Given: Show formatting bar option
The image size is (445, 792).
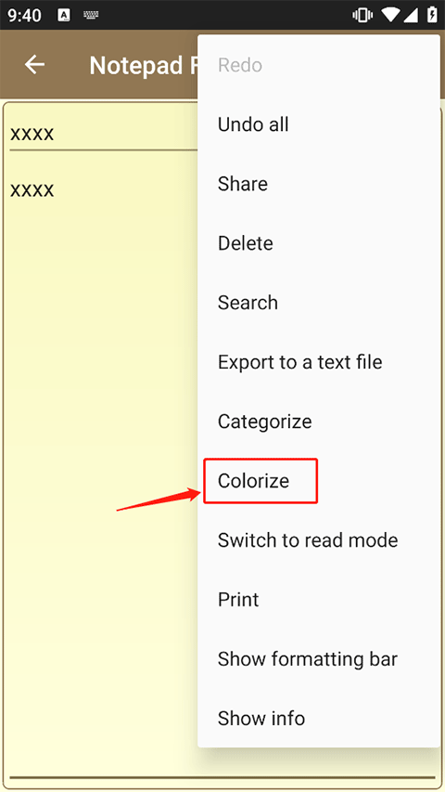Looking at the screenshot, I should (x=319, y=659).
